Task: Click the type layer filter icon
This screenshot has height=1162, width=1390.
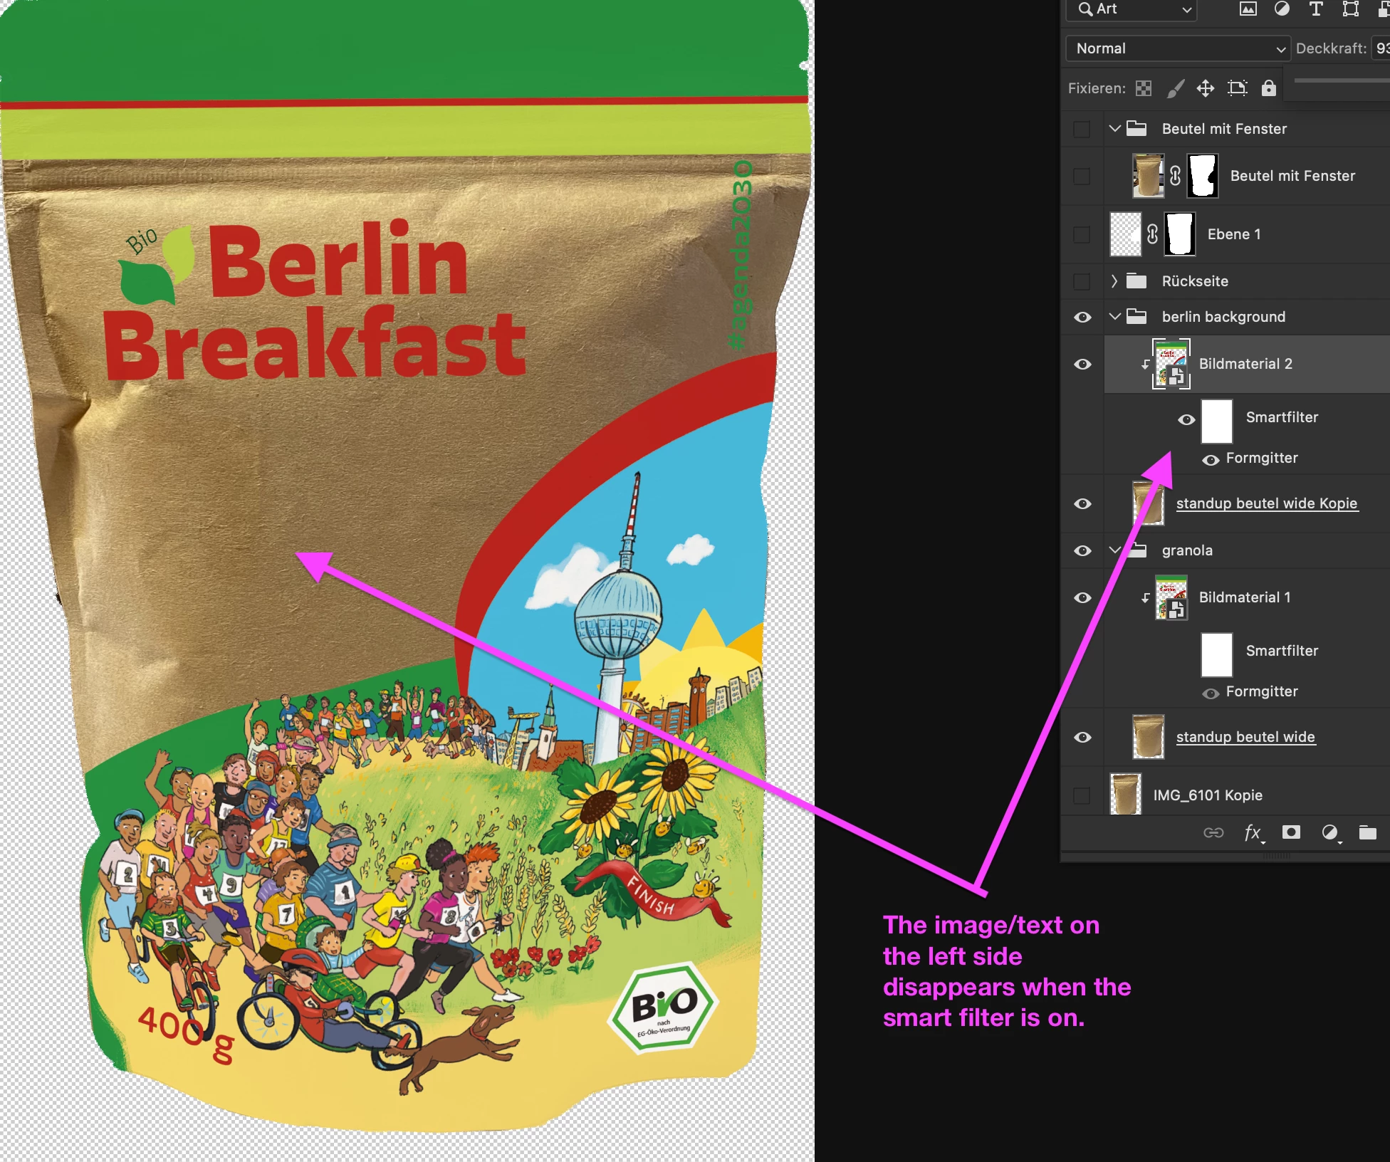Action: point(1316,9)
